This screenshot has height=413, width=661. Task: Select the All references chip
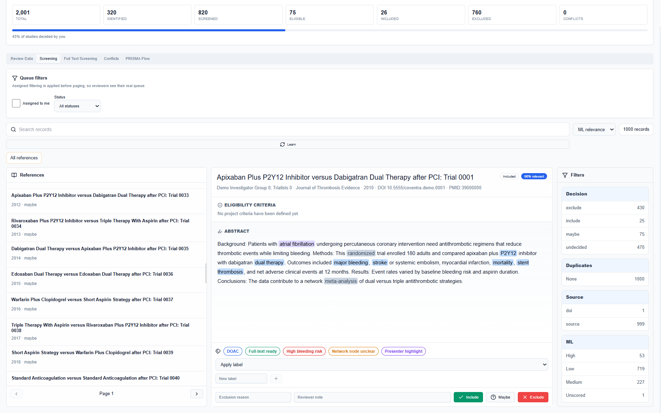click(x=24, y=158)
